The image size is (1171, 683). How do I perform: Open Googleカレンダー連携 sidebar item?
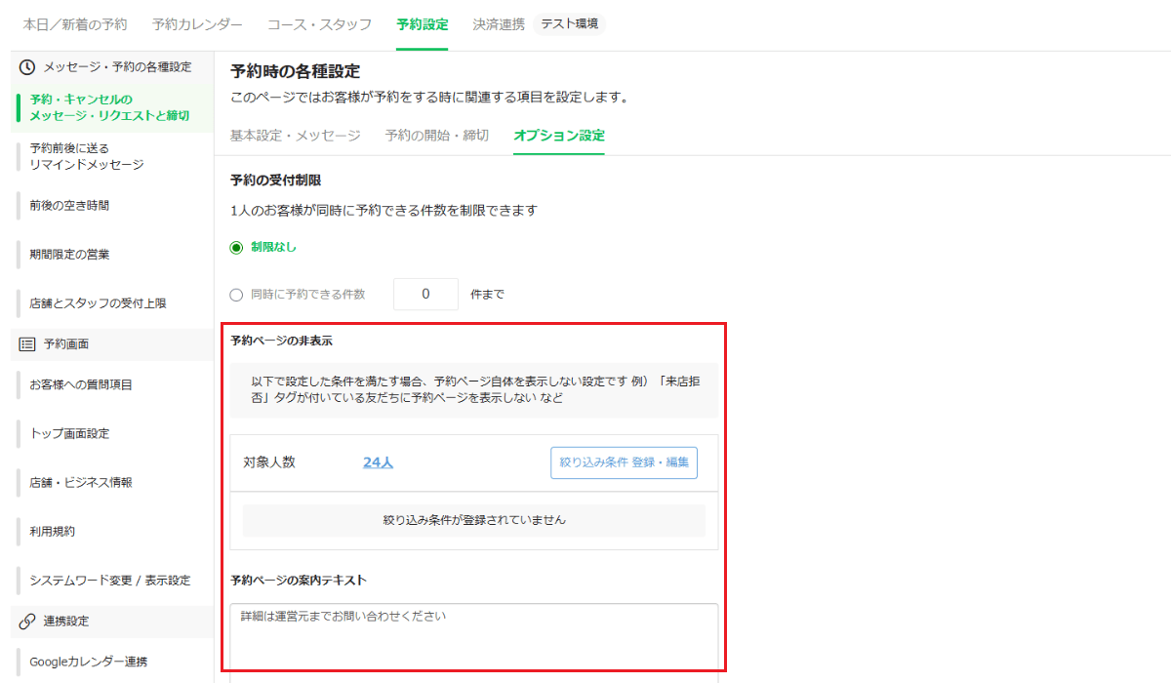coord(88,662)
